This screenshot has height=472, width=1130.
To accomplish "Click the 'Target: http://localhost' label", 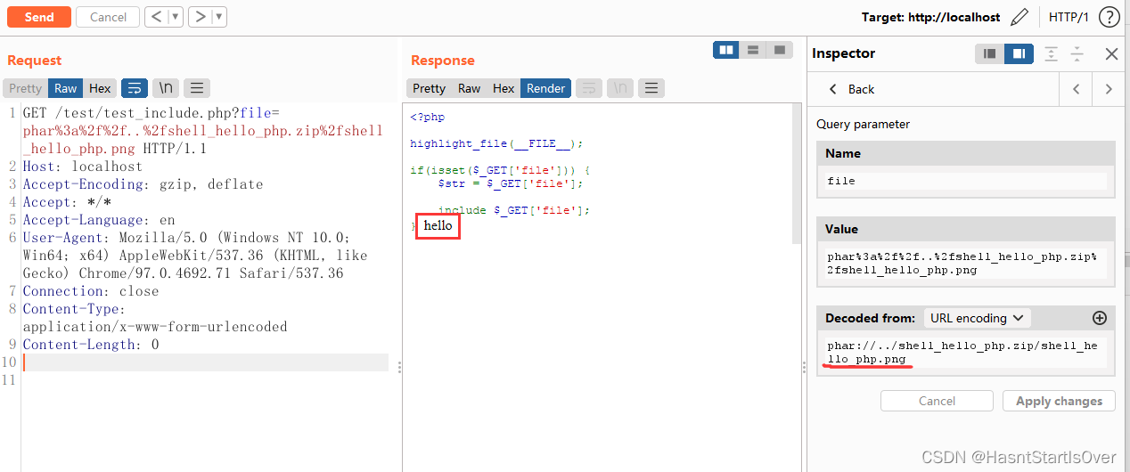I will point(930,17).
